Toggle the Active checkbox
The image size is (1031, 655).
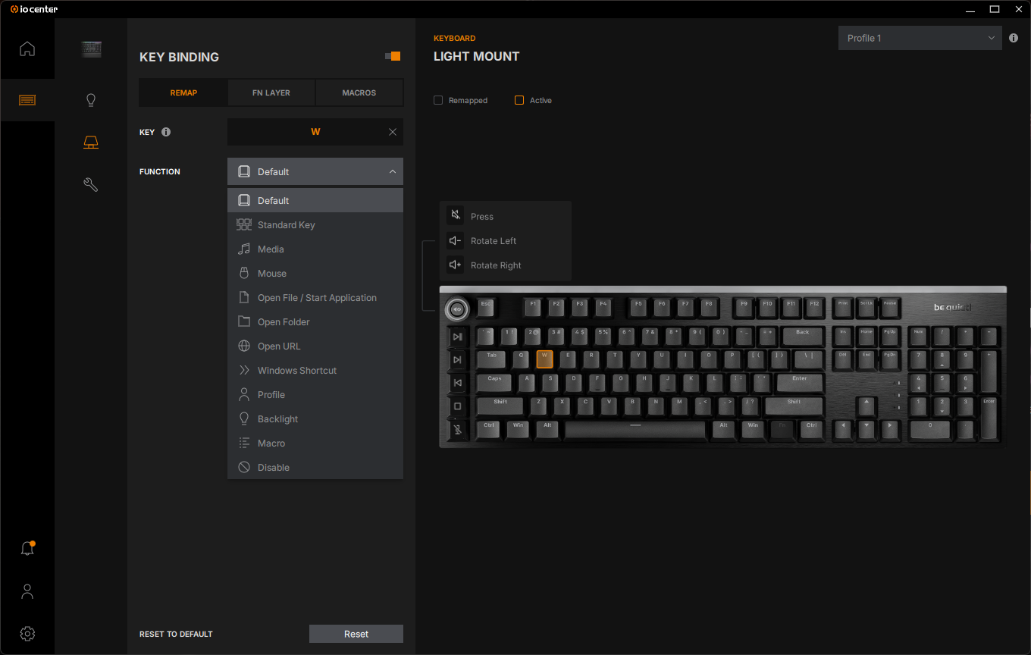tap(519, 100)
